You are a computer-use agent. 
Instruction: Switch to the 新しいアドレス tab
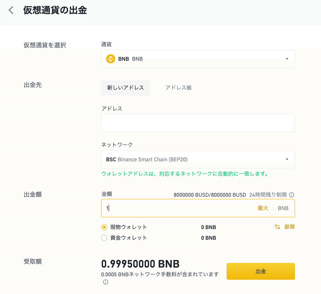coord(125,88)
